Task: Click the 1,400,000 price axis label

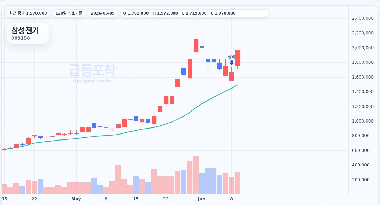Action: tap(363, 91)
